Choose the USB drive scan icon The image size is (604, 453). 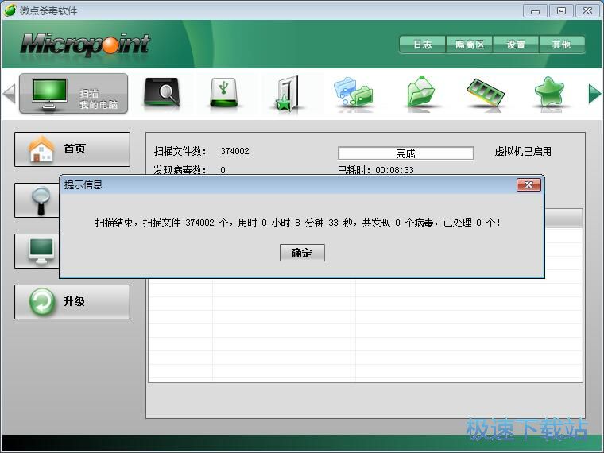coord(224,92)
